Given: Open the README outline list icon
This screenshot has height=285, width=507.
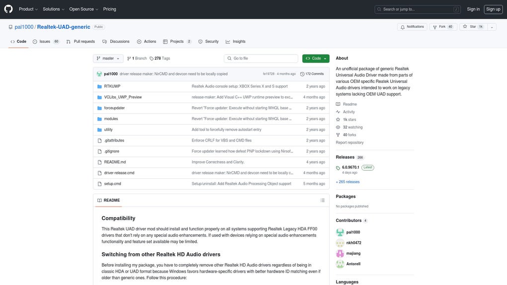Looking at the screenshot, I should [323, 200].
